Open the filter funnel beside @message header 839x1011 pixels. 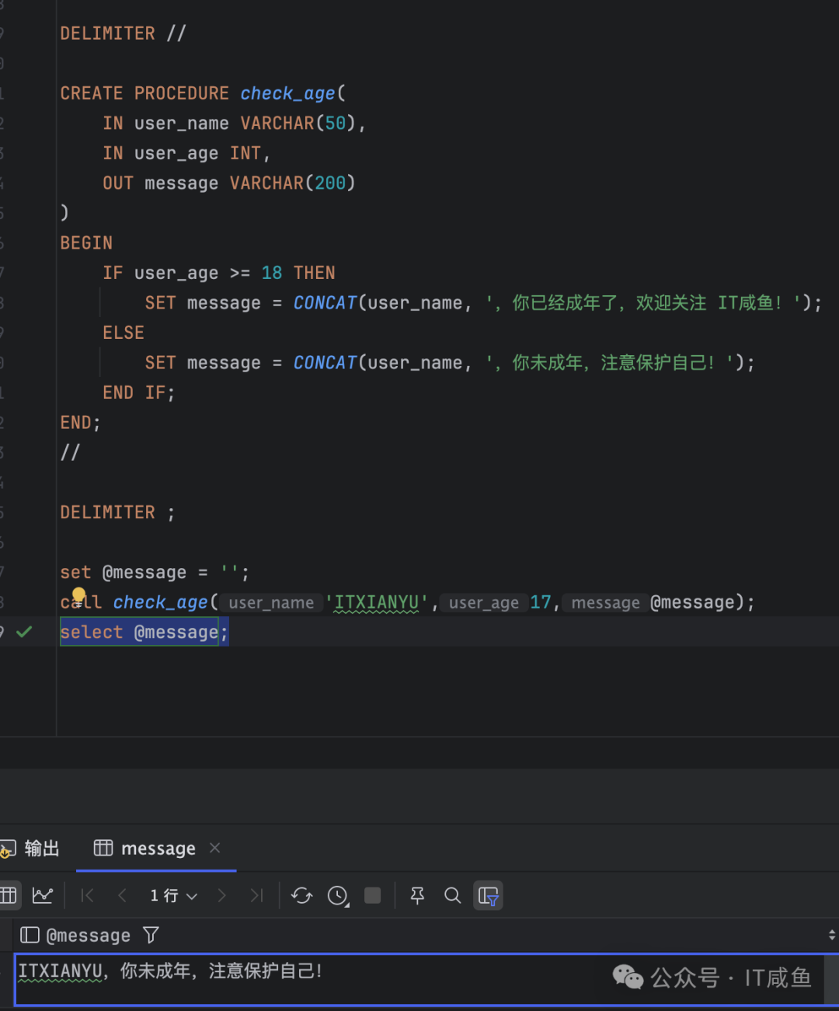(x=151, y=935)
